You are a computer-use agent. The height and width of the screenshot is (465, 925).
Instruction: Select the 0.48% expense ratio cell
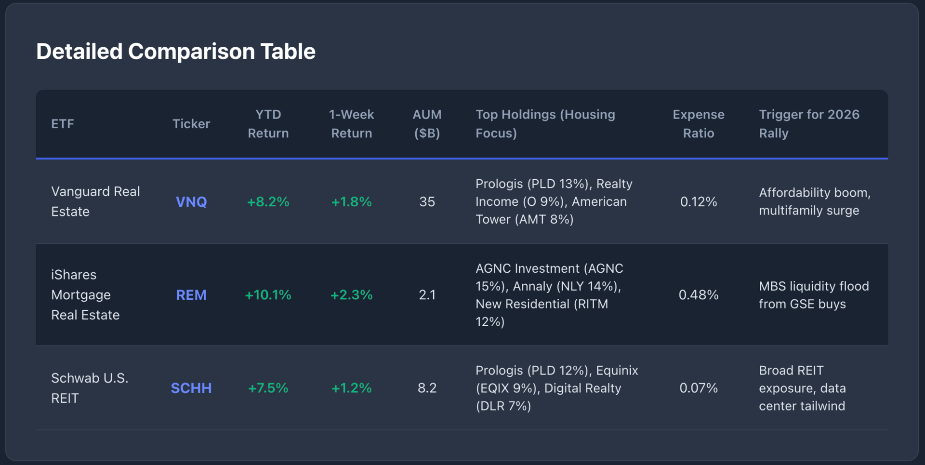[698, 295]
